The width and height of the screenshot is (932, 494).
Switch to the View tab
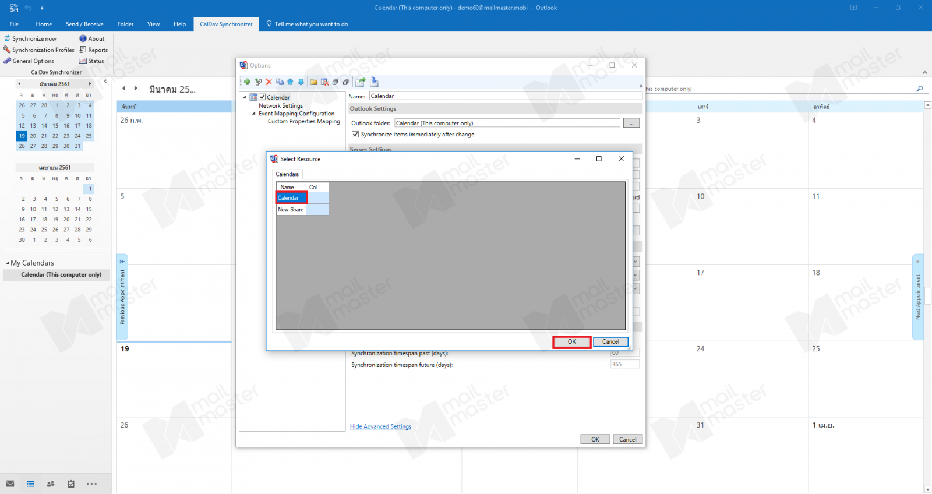click(153, 24)
